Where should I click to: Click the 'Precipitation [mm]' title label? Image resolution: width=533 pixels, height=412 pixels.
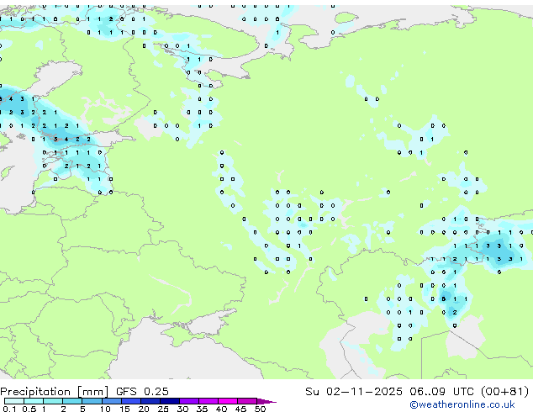55,392
